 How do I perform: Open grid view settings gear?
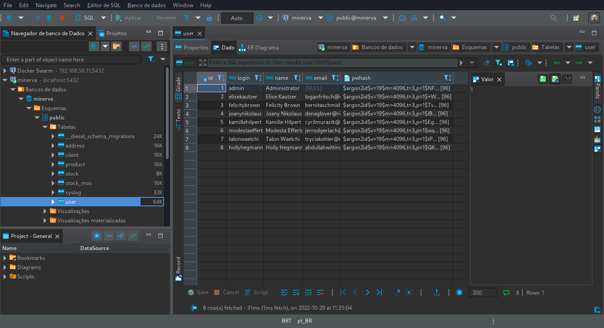pos(459,292)
